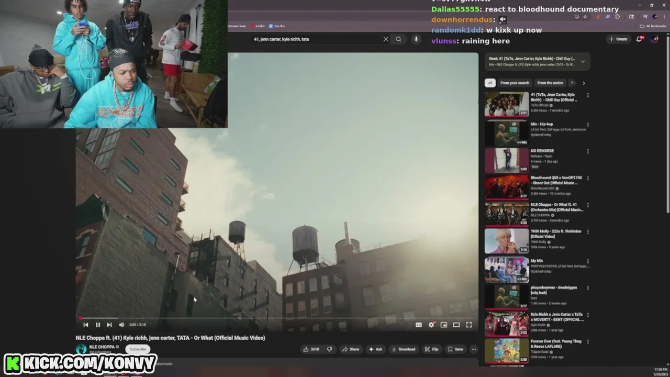The width and height of the screenshot is (670, 377).
Task: Open the account avatar menu
Action: point(654,39)
